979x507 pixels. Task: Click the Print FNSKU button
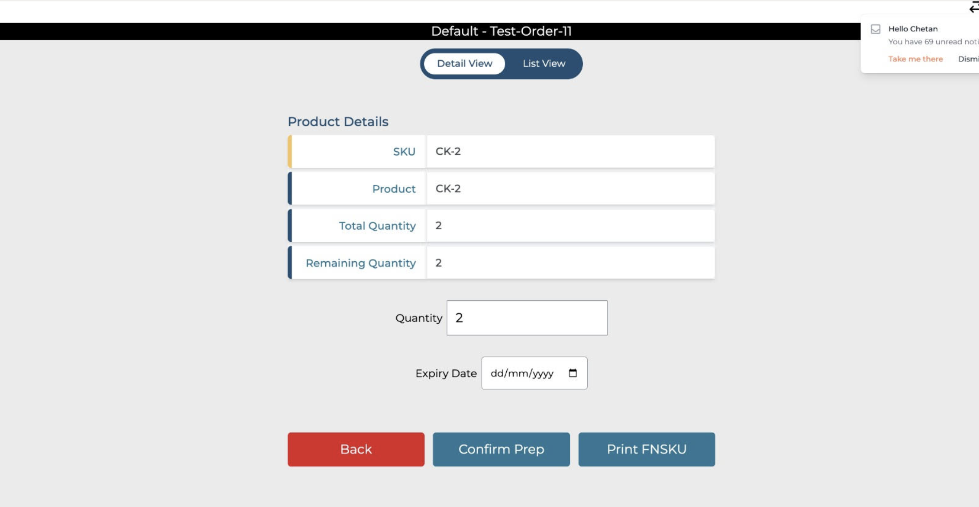point(646,449)
